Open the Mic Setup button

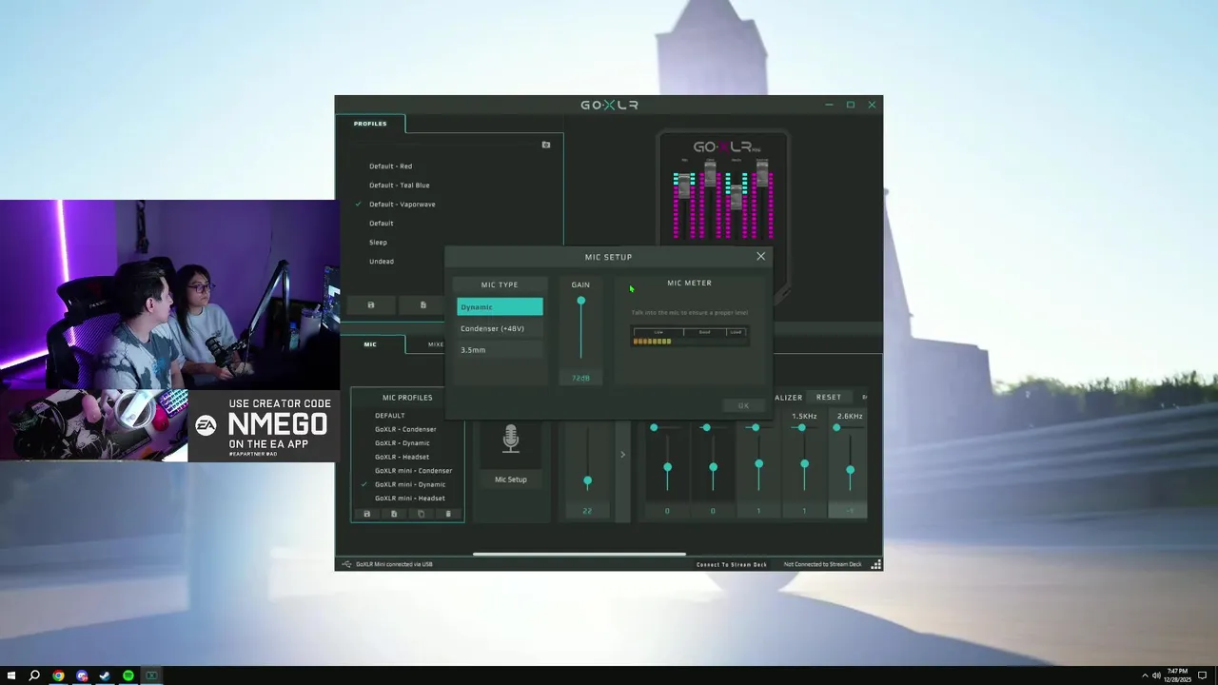[x=510, y=479]
